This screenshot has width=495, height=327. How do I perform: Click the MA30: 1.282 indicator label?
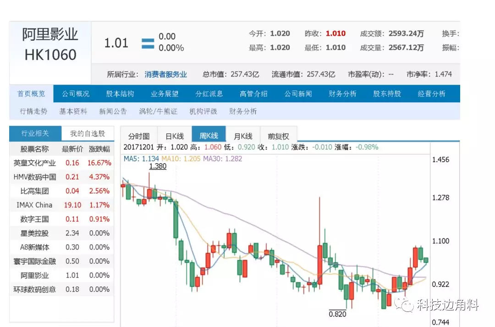[223, 159]
